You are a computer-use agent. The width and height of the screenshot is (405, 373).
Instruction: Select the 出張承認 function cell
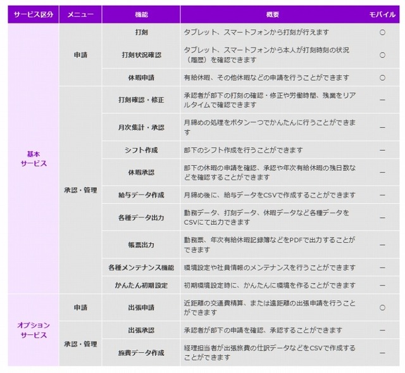coord(141,330)
